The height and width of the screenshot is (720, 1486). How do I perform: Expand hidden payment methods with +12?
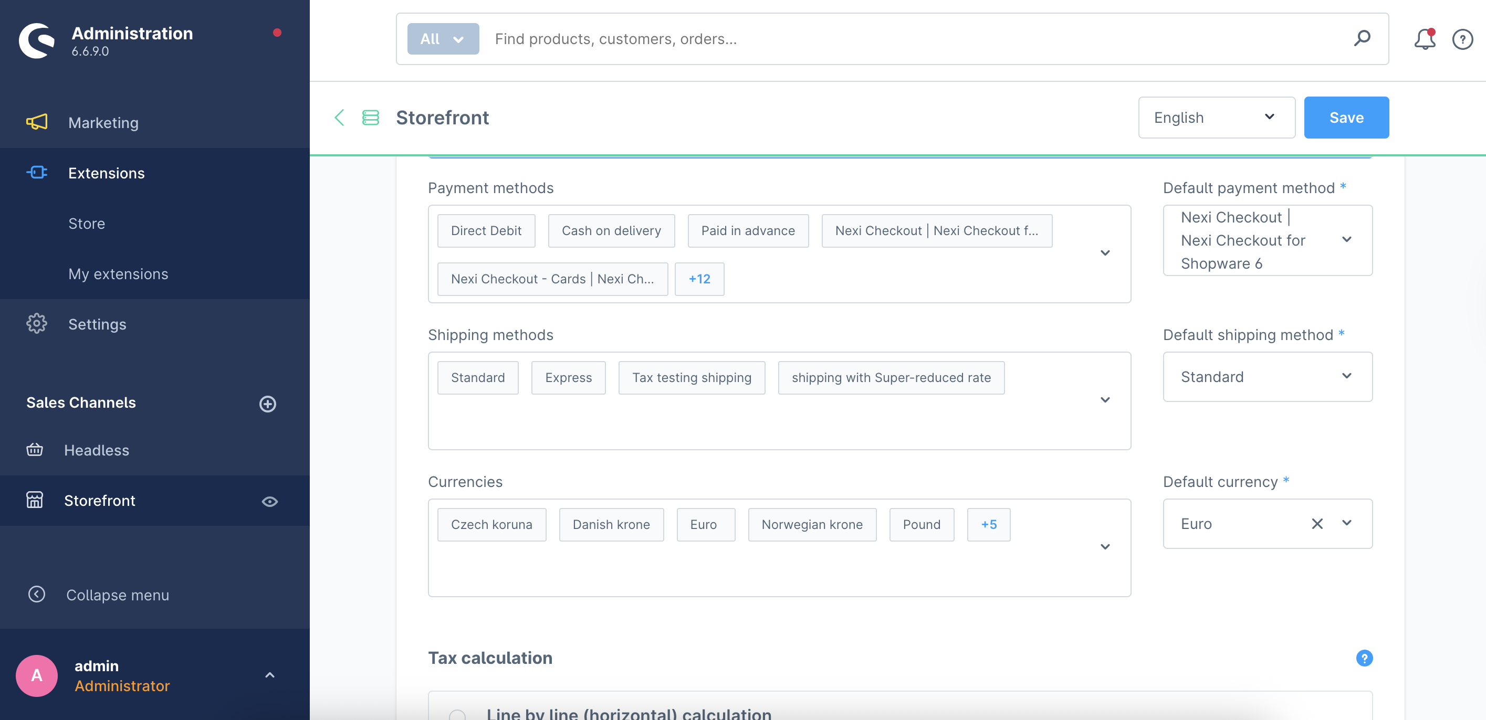[x=699, y=279]
